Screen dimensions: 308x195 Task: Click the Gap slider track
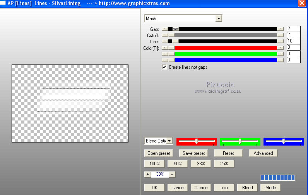pos(222,29)
